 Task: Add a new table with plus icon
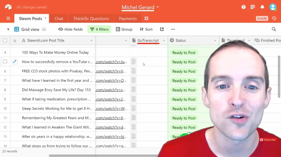coord(146,19)
